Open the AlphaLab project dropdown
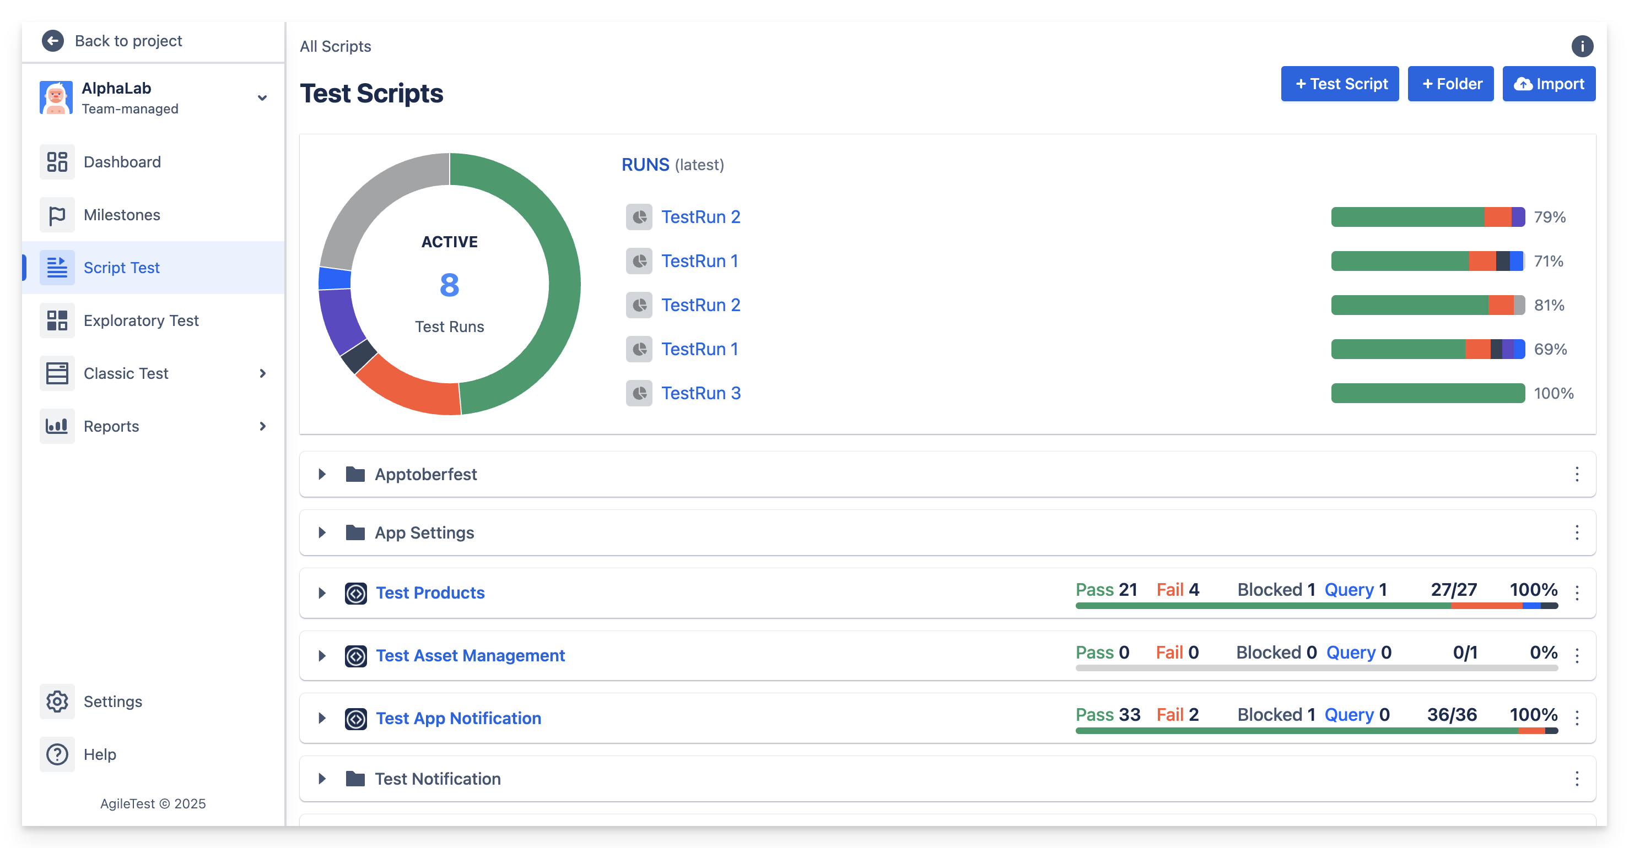 pos(262,98)
